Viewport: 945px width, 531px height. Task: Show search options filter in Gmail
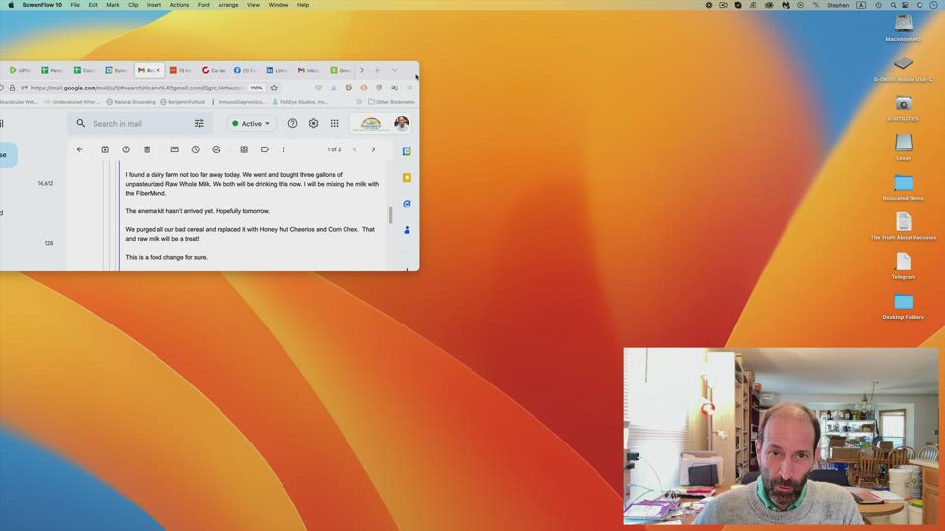tap(199, 124)
